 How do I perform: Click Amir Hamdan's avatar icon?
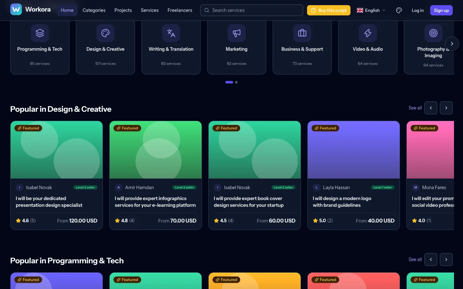[119, 188]
